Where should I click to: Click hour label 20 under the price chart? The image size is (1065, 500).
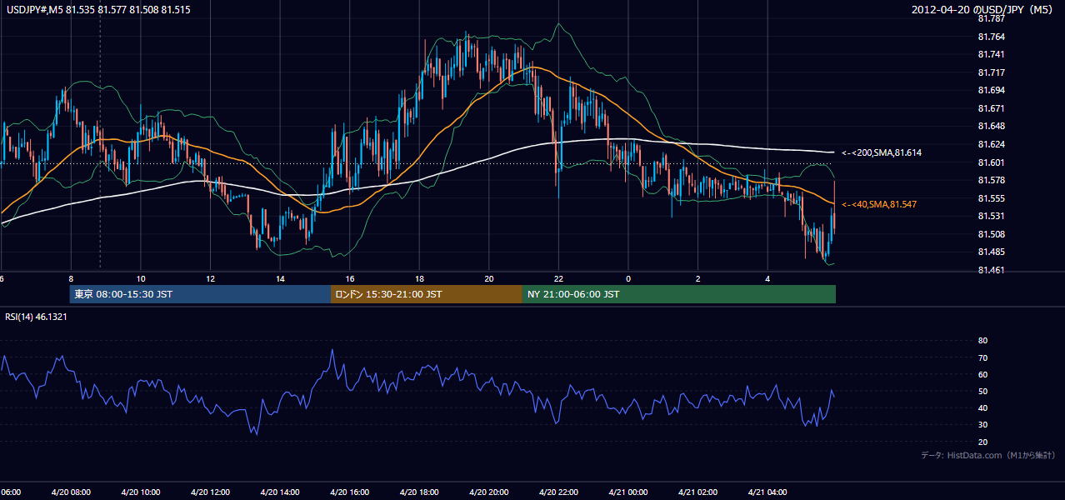(489, 278)
